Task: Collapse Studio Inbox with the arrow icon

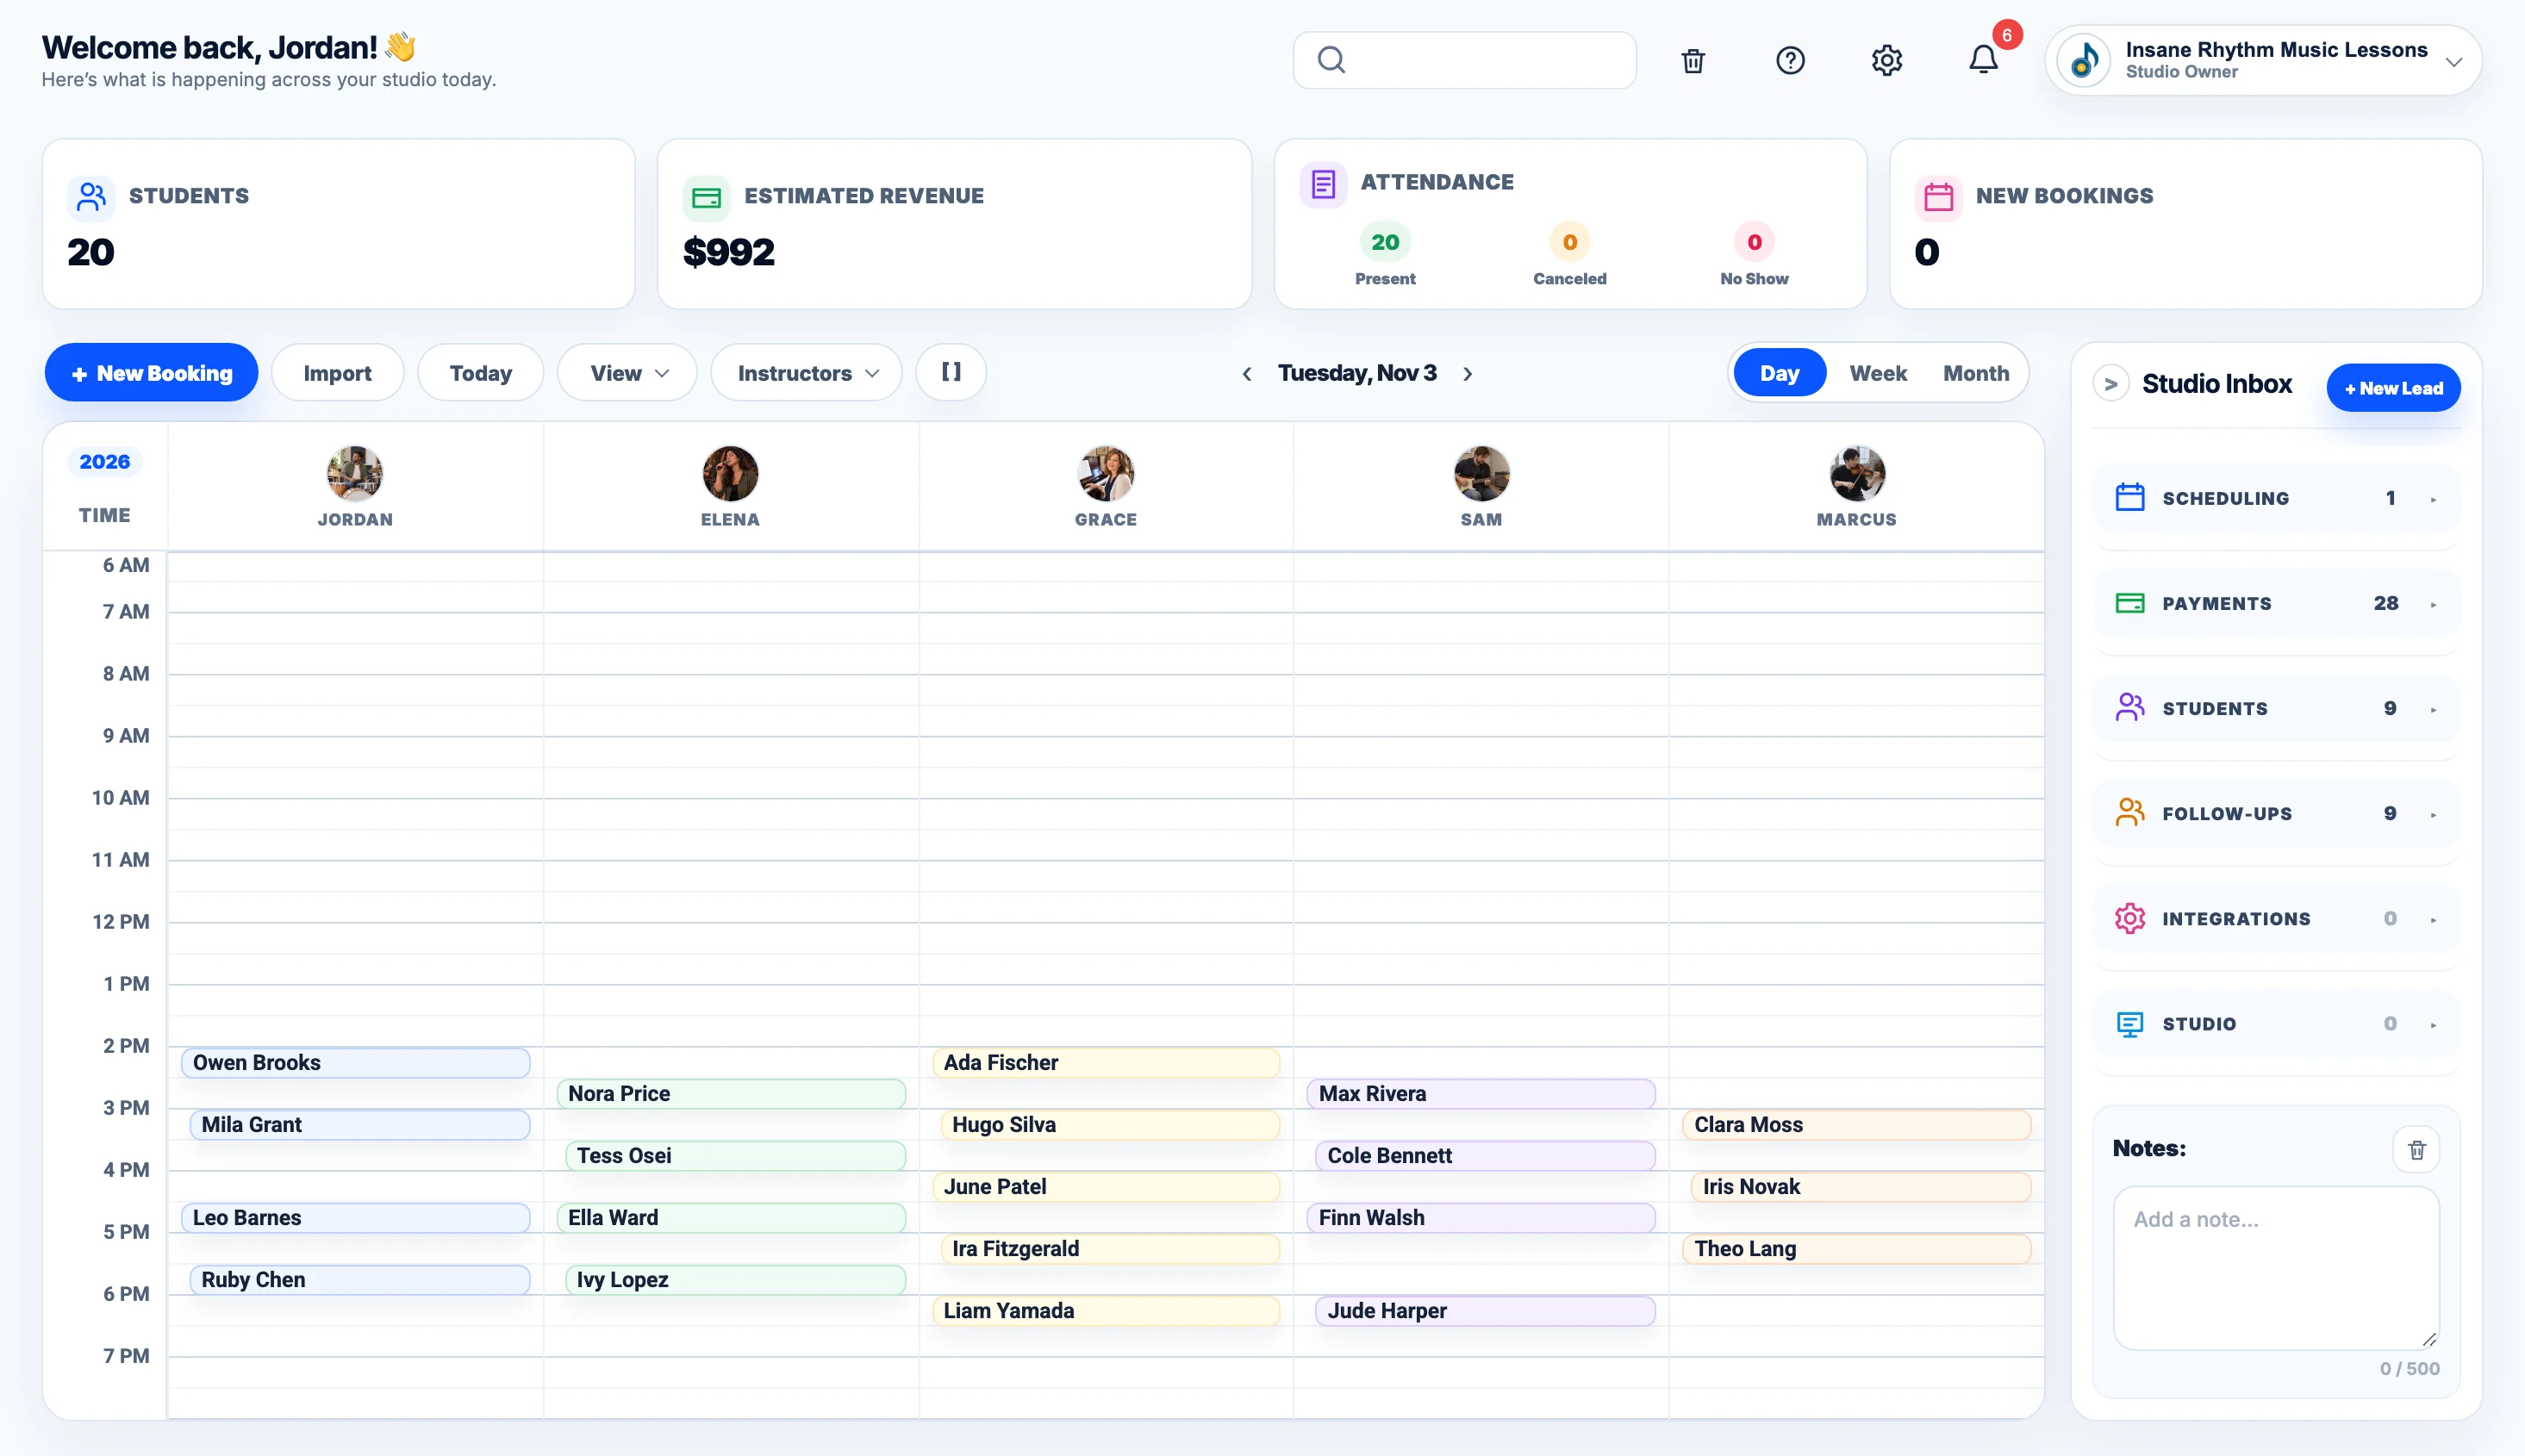Action: pyautogui.click(x=2110, y=384)
